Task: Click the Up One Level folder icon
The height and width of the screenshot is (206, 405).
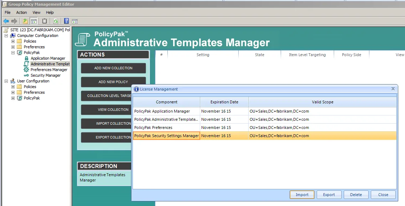Action: tap(25, 21)
